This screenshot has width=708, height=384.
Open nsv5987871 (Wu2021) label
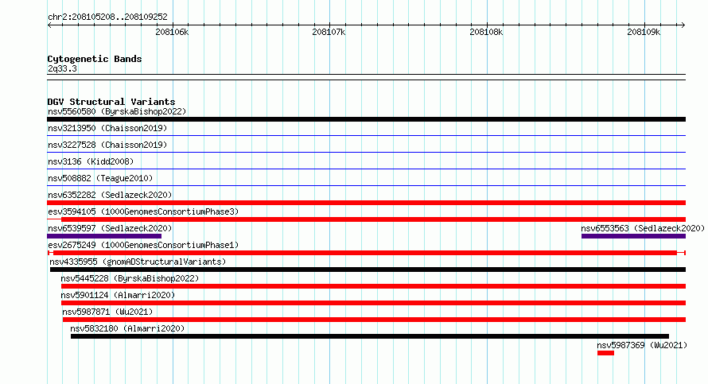[107, 312]
